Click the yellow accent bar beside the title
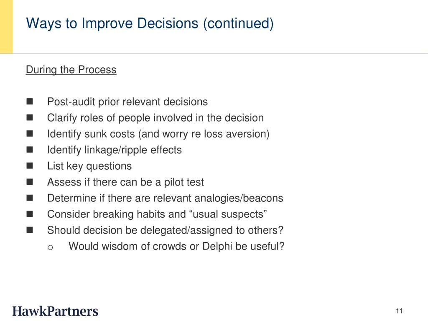 coord(6,26)
